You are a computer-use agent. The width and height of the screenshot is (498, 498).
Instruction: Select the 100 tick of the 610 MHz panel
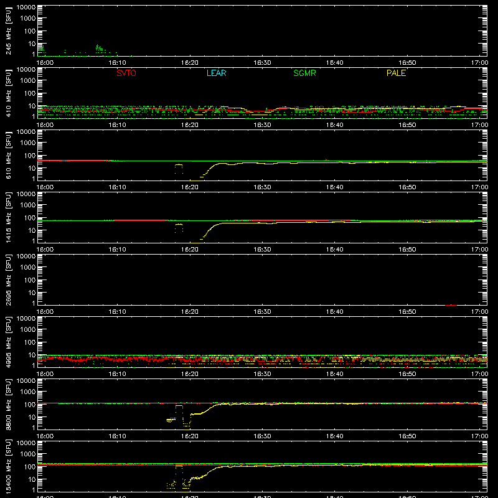click(x=30, y=155)
